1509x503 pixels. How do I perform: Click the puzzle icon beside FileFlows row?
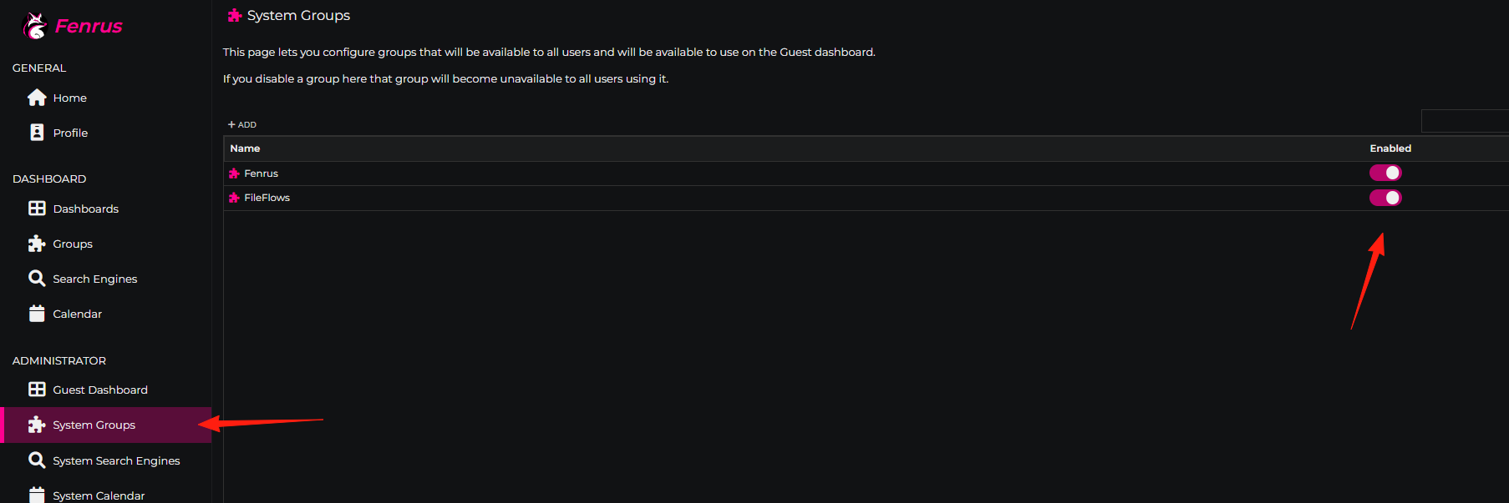[234, 198]
